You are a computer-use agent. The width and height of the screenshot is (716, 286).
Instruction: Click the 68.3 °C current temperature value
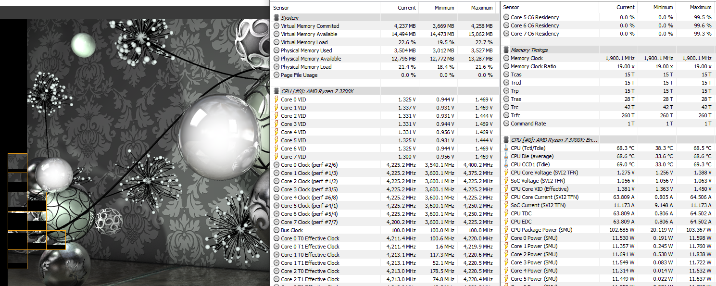click(626, 148)
